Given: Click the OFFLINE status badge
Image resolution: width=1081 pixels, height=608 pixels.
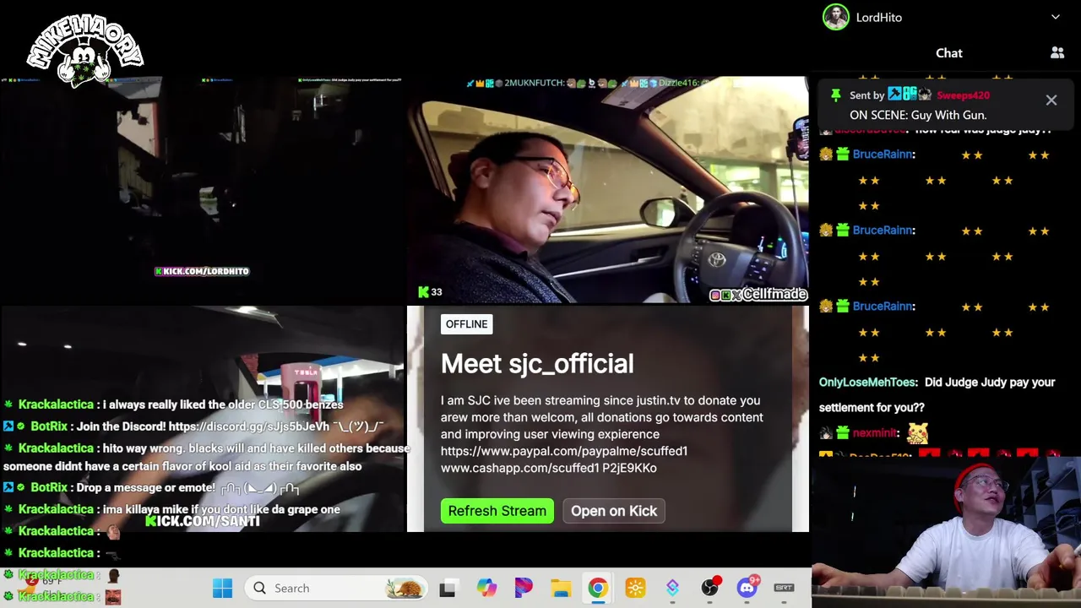Looking at the screenshot, I should pyautogui.click(x=466, y=324).
